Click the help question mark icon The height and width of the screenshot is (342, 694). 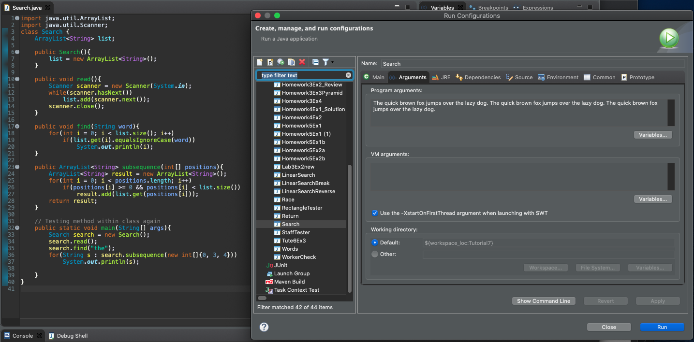(264, 327)
